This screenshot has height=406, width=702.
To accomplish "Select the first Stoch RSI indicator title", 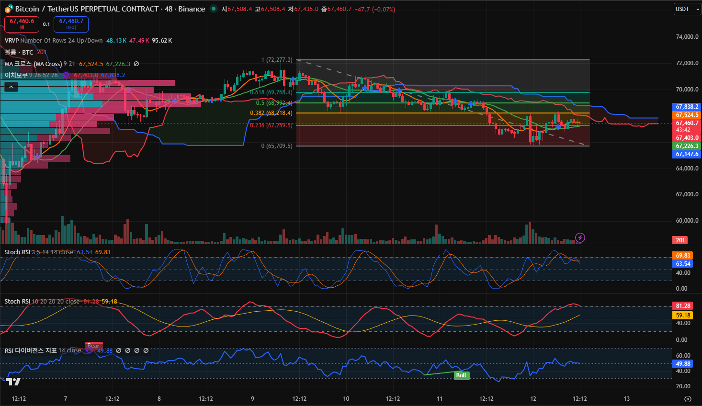I will [x=17, y=252].
